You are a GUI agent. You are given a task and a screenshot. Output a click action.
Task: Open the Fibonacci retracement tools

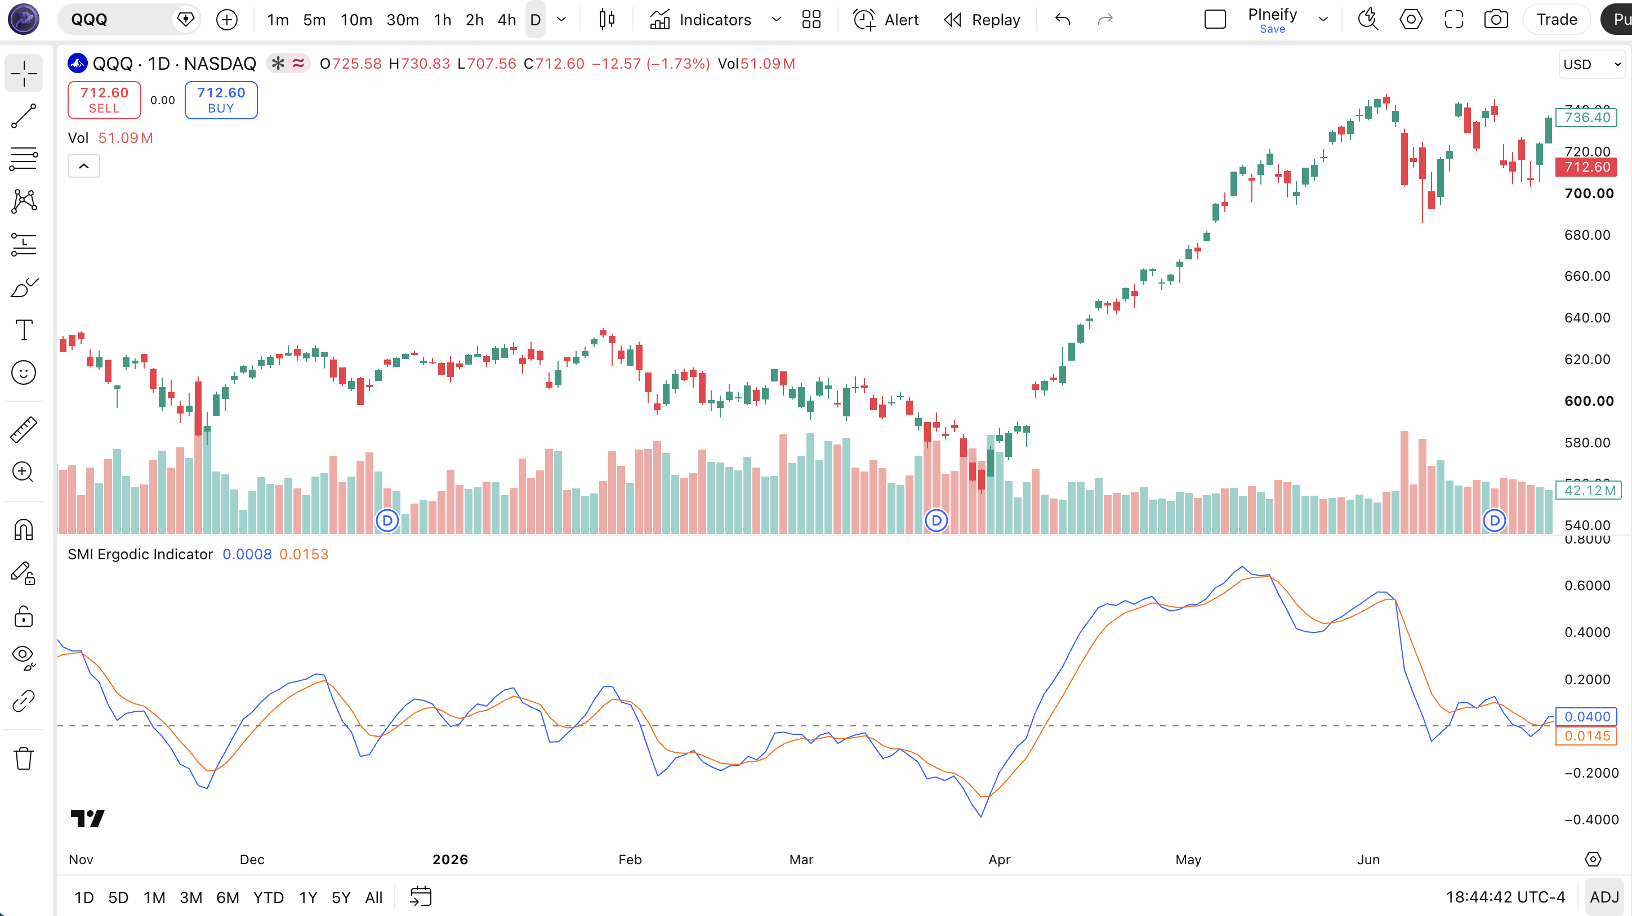[24, 158]
